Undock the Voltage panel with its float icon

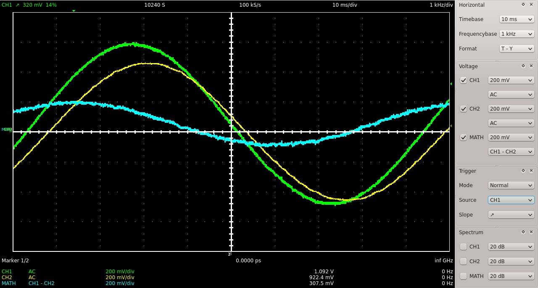[x=523, y=66]
